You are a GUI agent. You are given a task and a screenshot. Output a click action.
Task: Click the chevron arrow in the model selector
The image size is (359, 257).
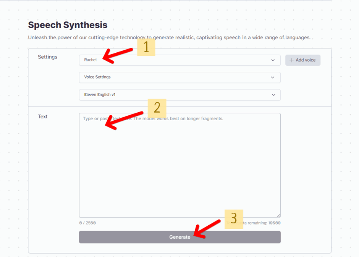(x=273, y=95)
